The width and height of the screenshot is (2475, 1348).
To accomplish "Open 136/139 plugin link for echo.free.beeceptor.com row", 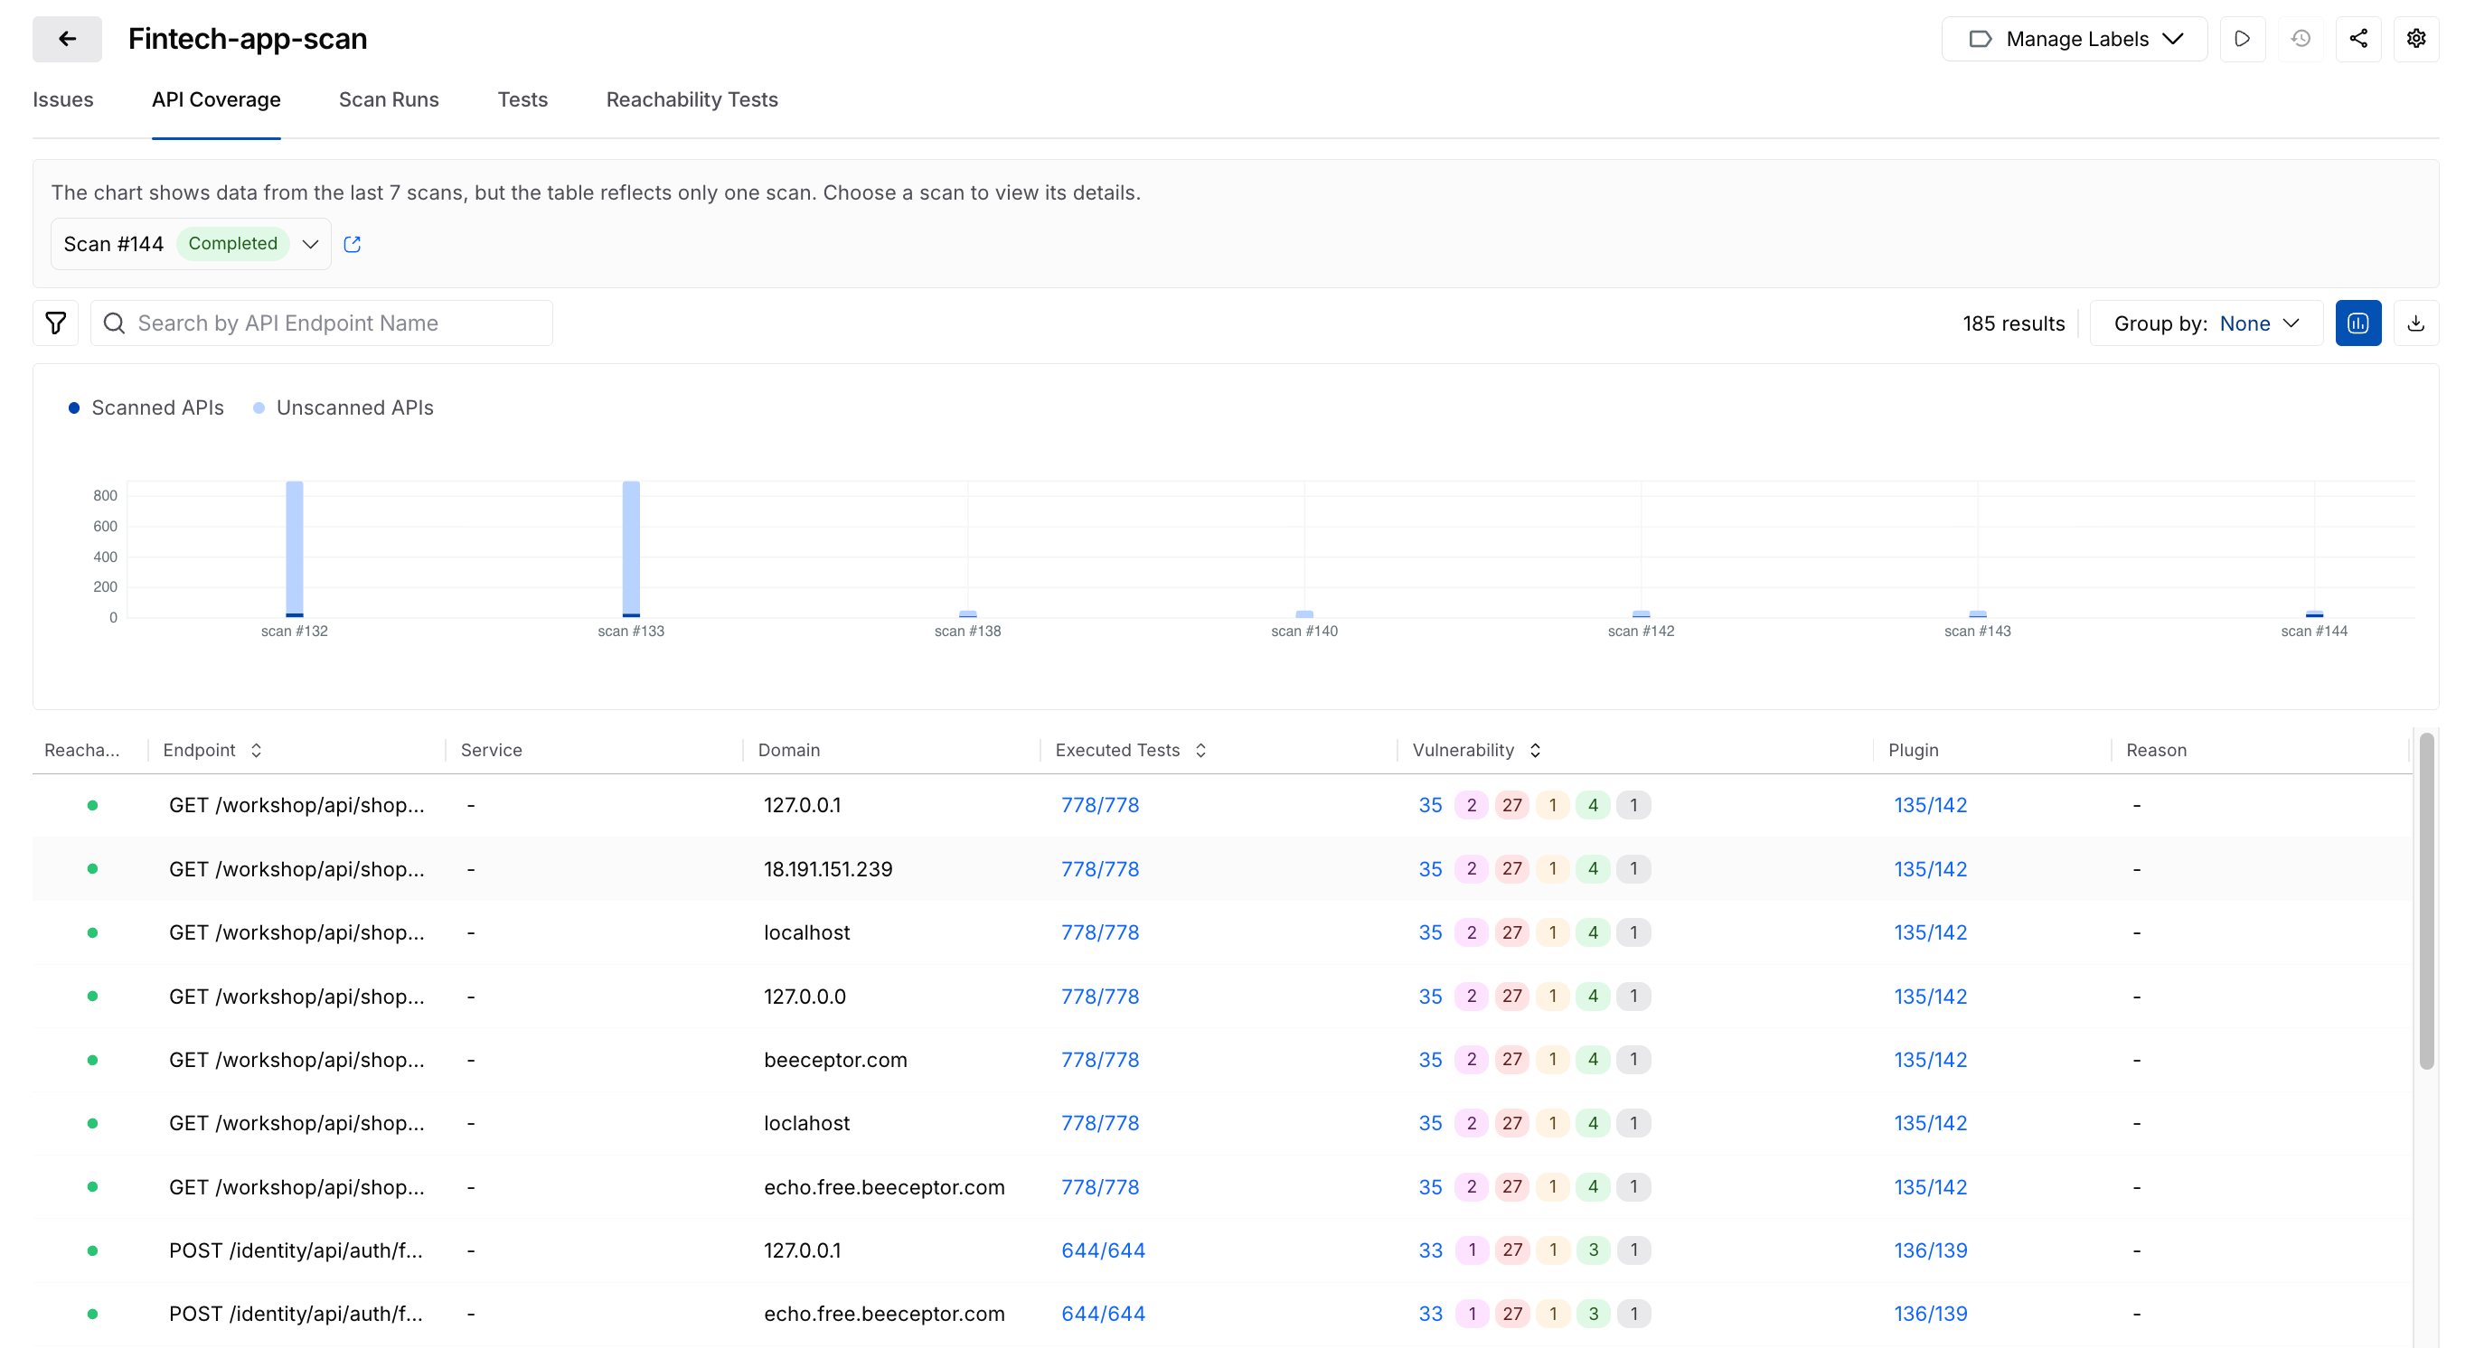I will (x=1930, y=1313).
